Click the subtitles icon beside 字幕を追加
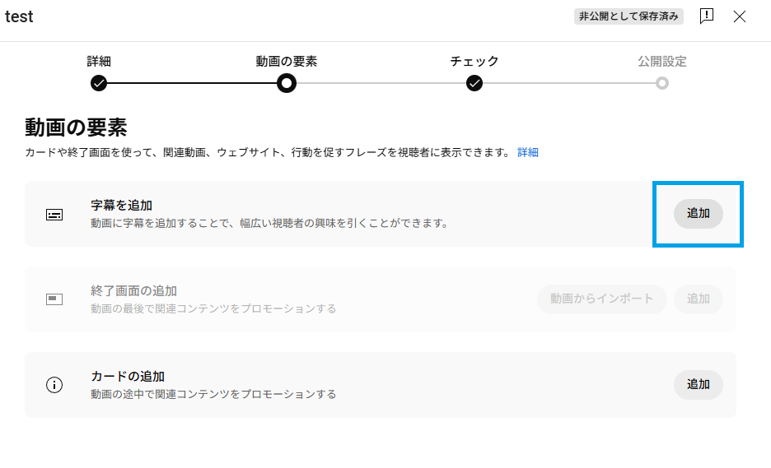 coord(54,215)
